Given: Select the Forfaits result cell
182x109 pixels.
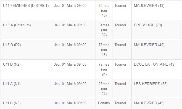Looking at the screenshot, I should coord(104,103).
